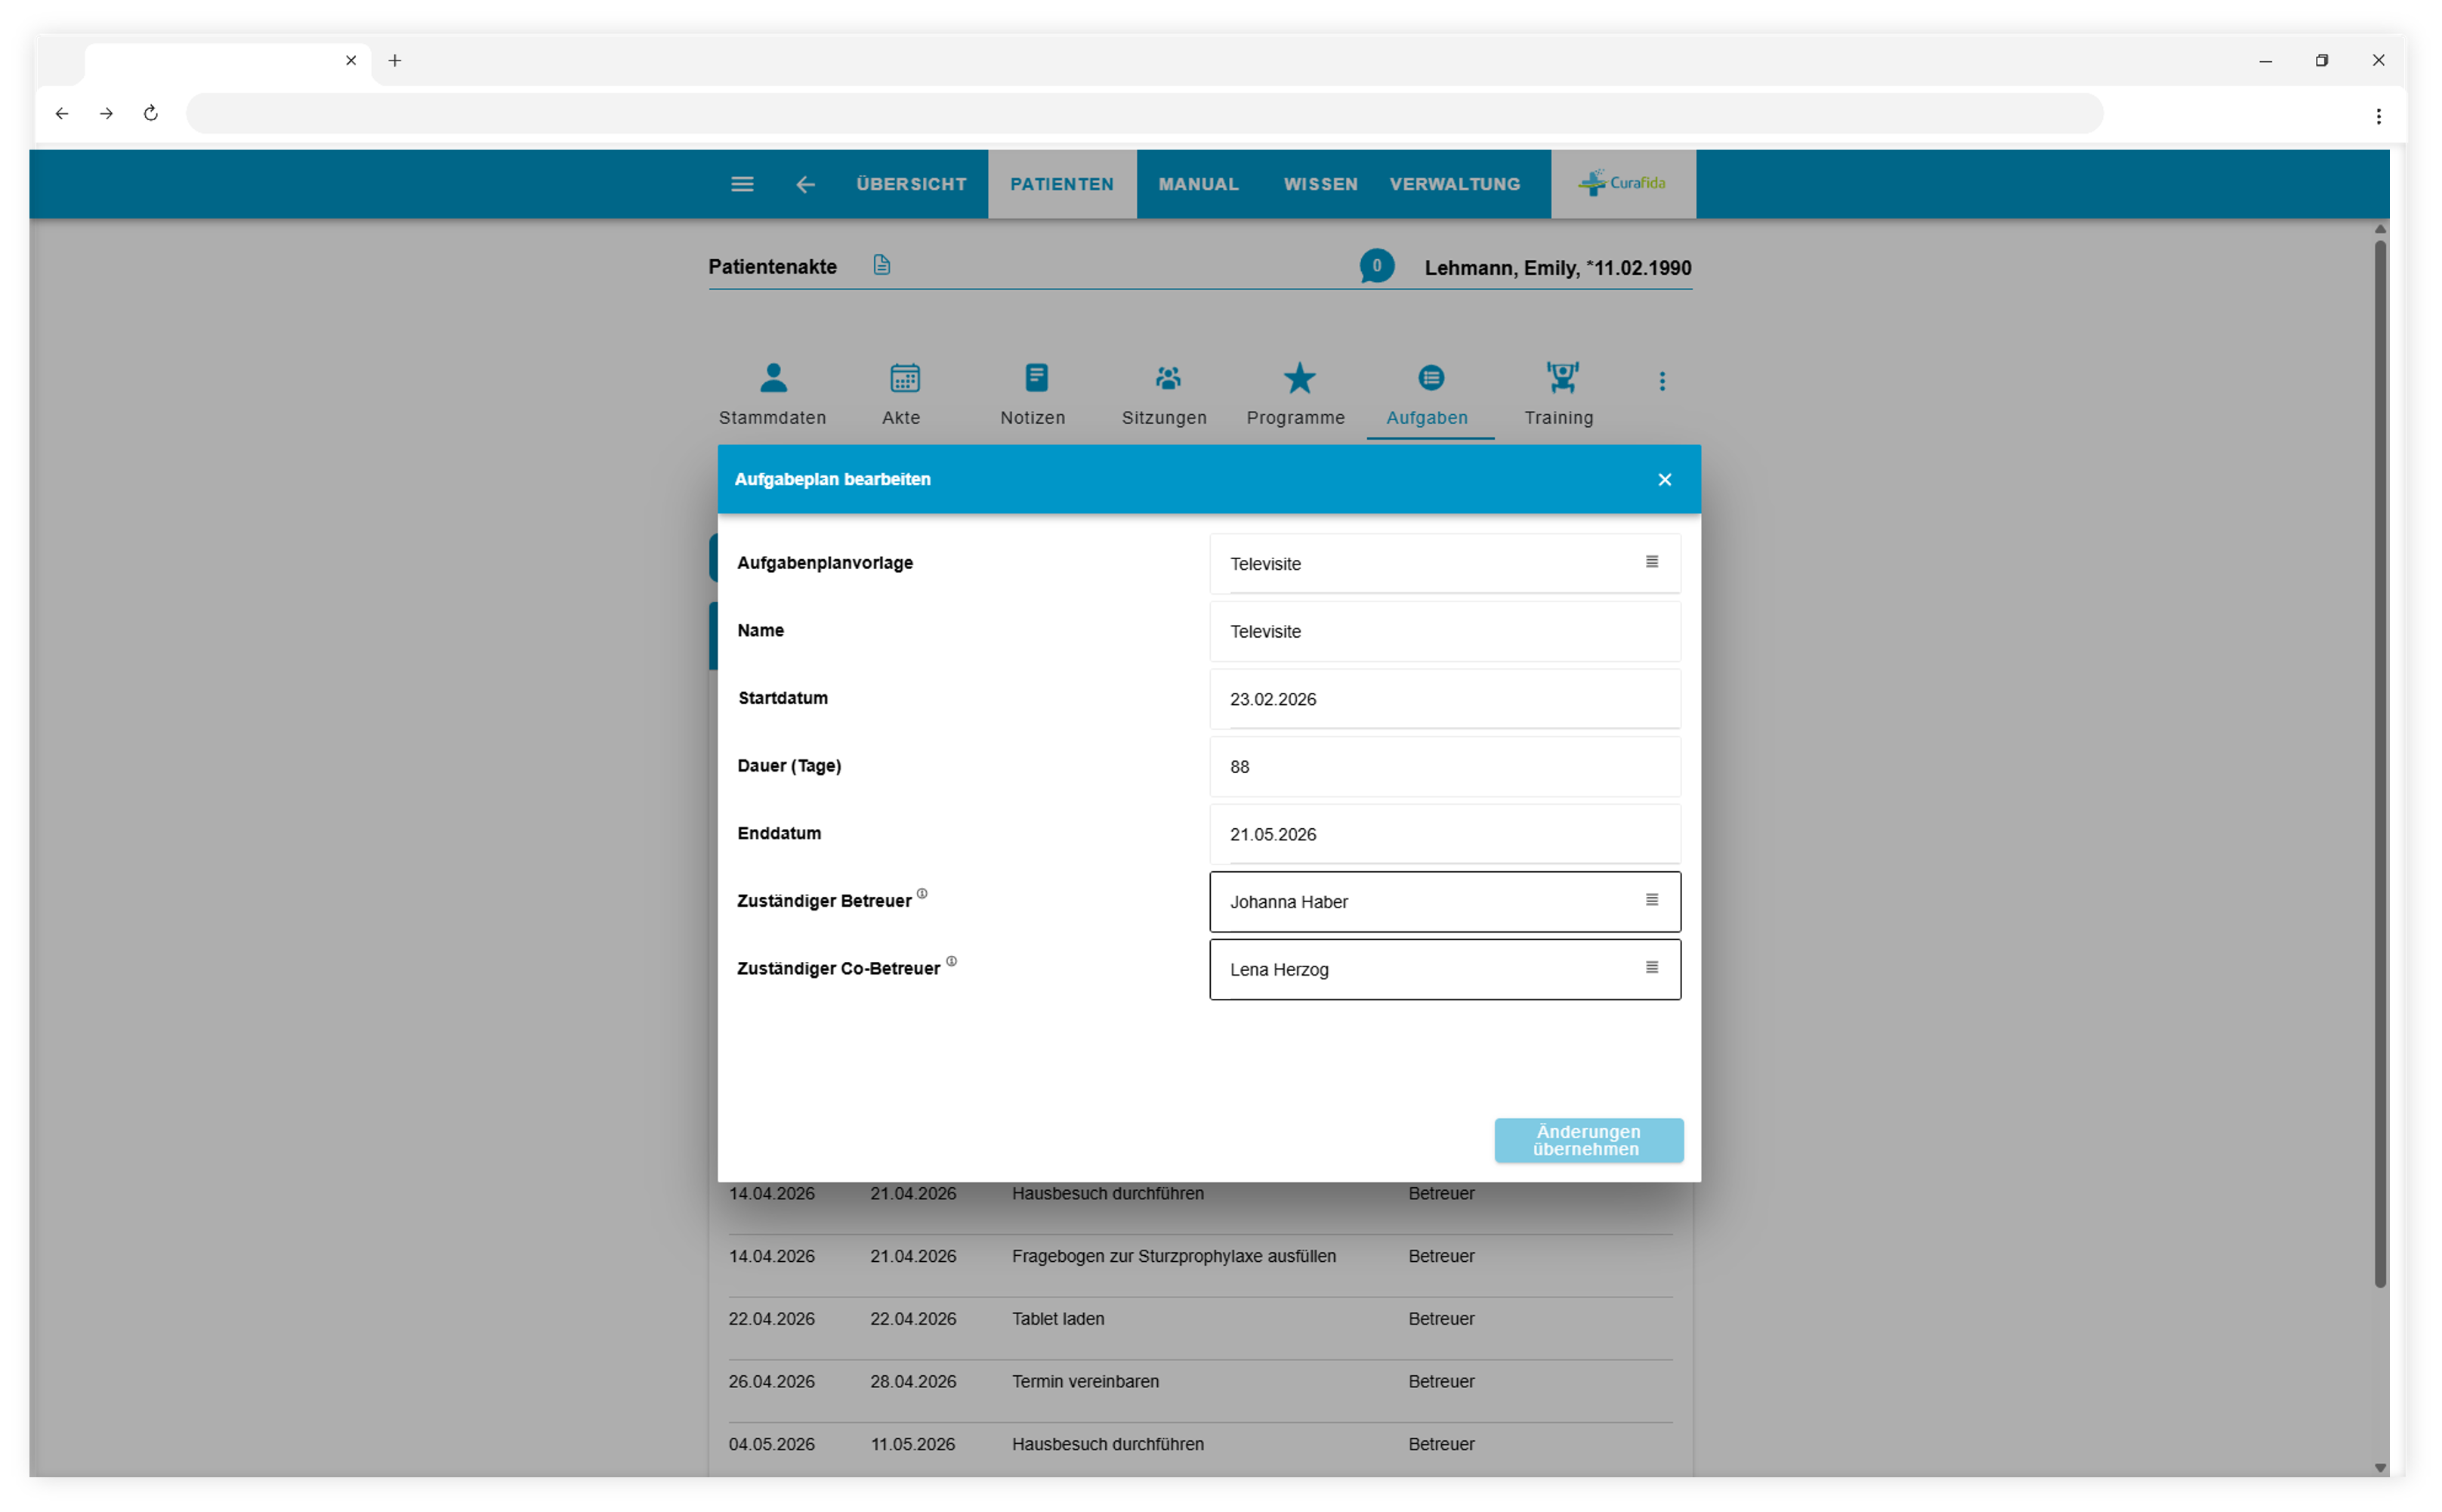This screenshot has height=1512, width=2442.
Task: Go to the MANUAL menu tab
Action: coord(1199,184)
